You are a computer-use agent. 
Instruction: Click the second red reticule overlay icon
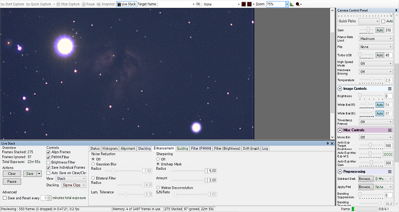tap(249, 4)
